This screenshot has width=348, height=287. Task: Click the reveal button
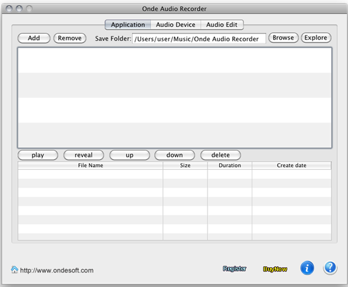pos(84,155)
